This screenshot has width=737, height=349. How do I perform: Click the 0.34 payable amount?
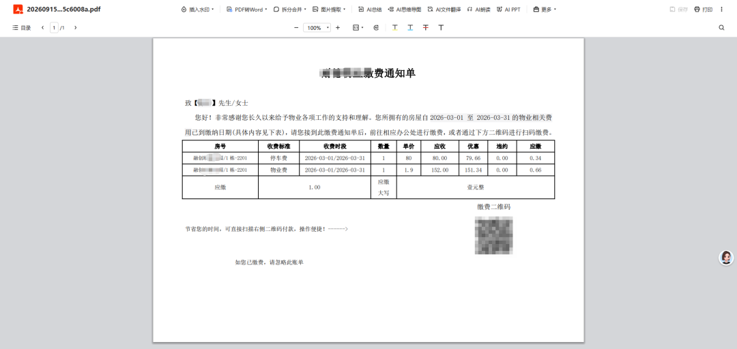coord(536,157)
